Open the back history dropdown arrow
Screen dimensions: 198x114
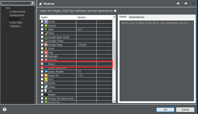tap(182, 4)
